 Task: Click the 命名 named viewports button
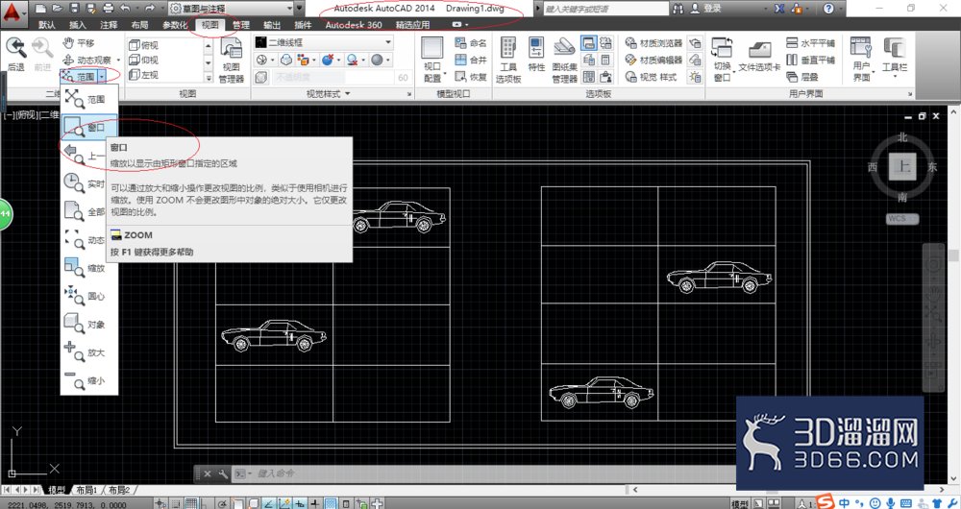(471, 43)
